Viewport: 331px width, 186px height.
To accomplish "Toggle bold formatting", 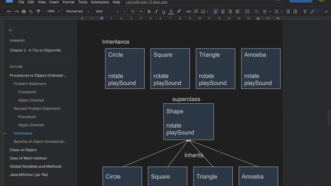I will pos(149,11).
